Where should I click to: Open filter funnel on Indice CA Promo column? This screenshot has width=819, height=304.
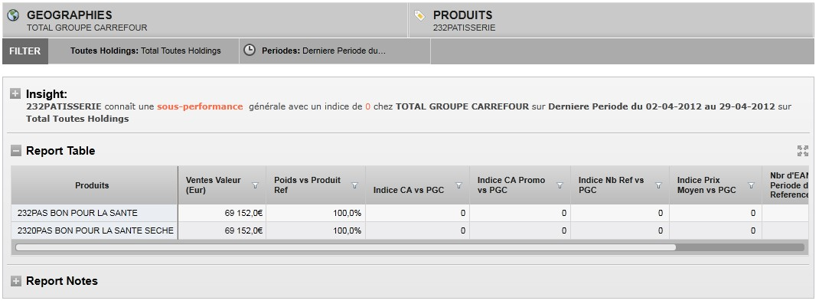560,185
